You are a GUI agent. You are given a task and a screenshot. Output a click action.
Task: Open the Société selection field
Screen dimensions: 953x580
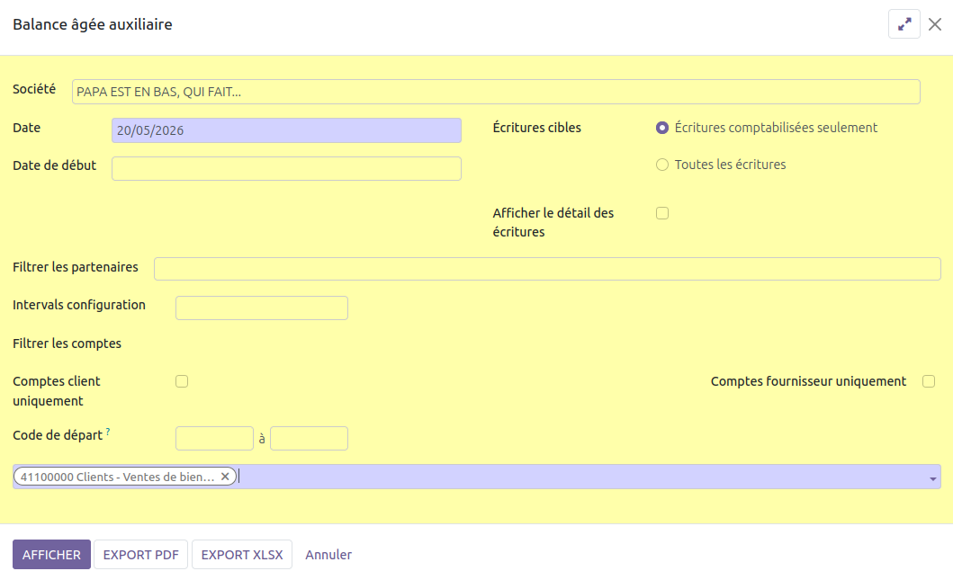click(x=496, y=92)
